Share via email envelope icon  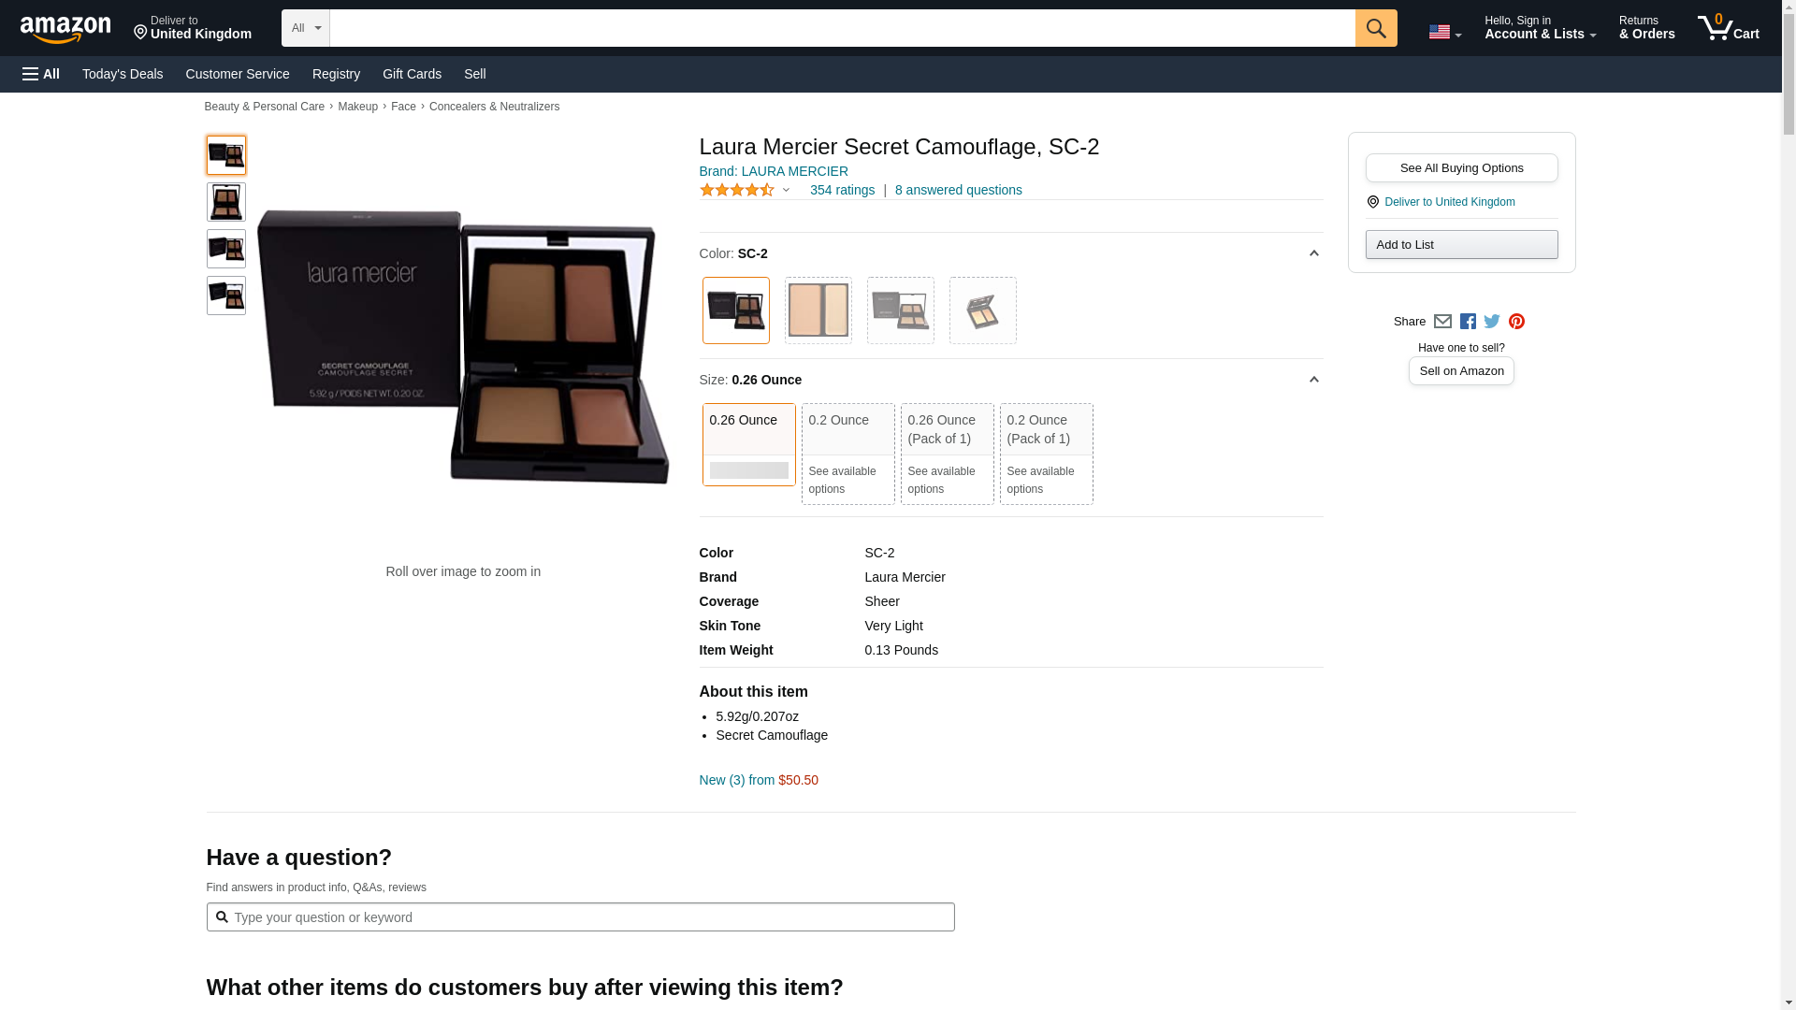[x=1442, y=321]
